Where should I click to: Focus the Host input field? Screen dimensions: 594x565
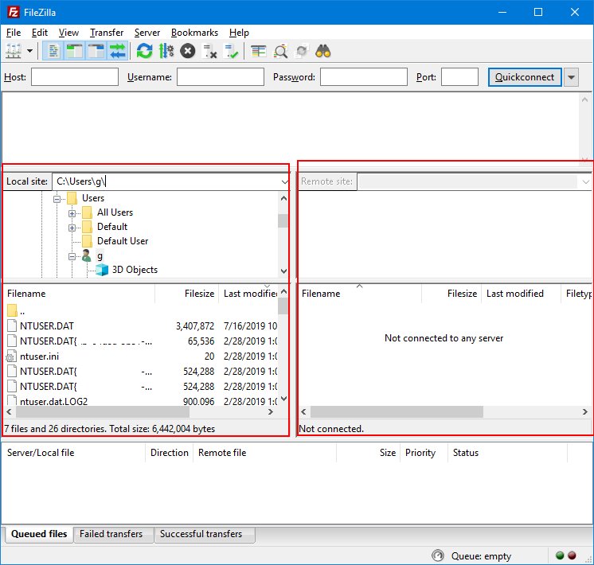pyautogui.click(x=75, y=77)
